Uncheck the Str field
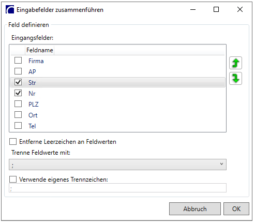Image resolution: width=255 pixels, height=223 pixels. [x=18, y=82]
